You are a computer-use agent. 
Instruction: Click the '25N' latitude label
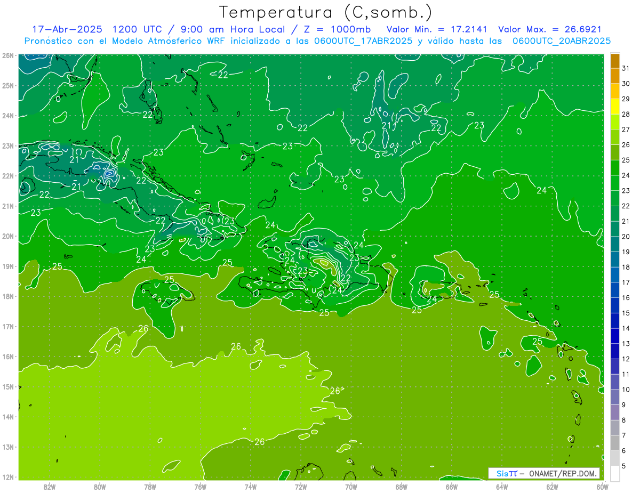[8, 86]
